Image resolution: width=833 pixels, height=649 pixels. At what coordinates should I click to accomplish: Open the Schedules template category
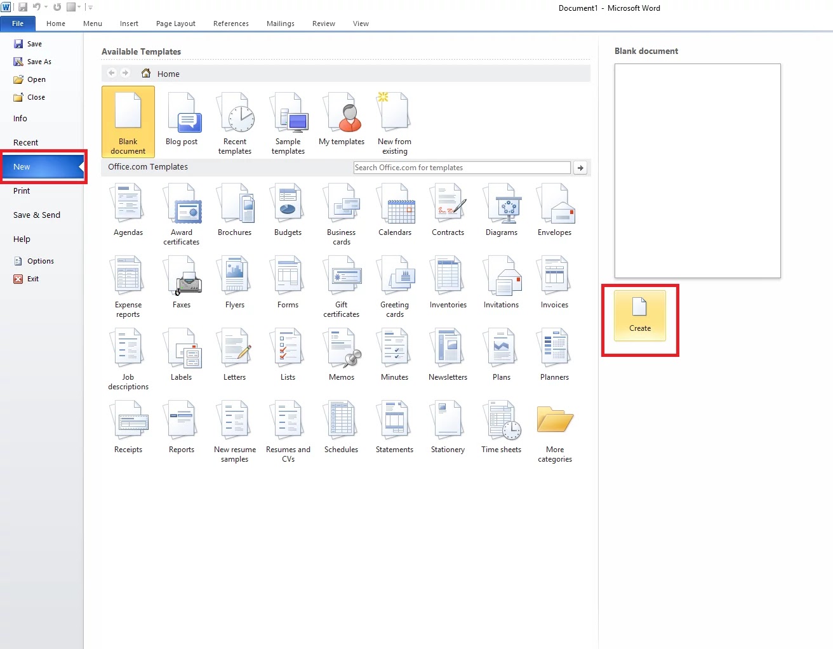tap(342, 427)
